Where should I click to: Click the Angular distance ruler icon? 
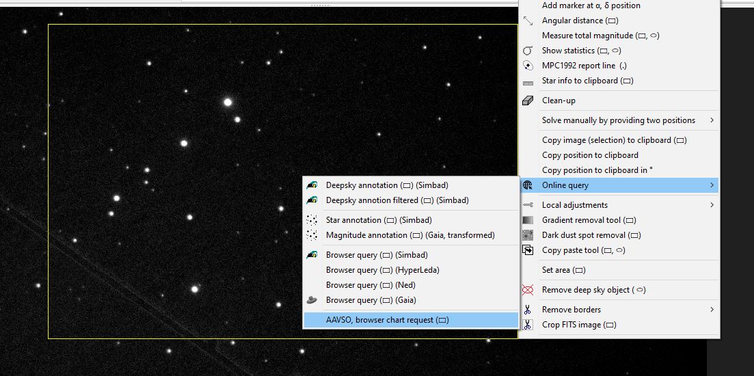click(x=528, y=21)
